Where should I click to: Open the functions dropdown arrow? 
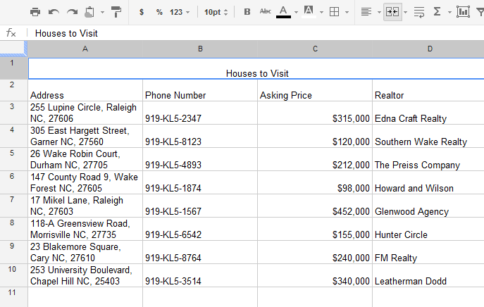pyautogui.click(x=449, y=13)
